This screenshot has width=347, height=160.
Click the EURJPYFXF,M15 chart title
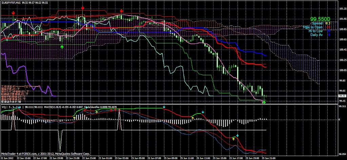click(11, 2)
